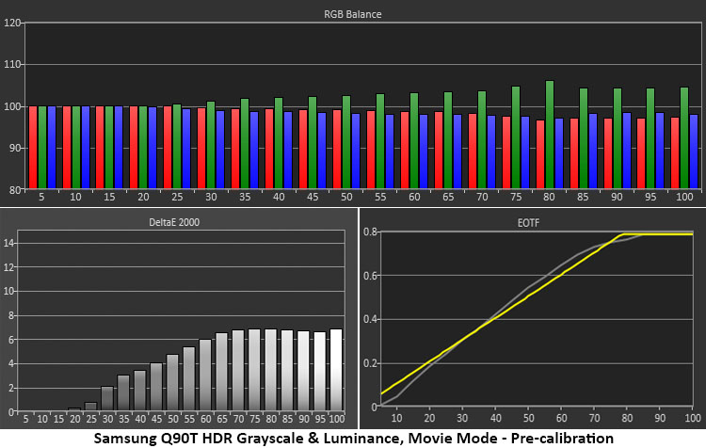Click the 14 label on DeltaE axis

click(10, 242)
